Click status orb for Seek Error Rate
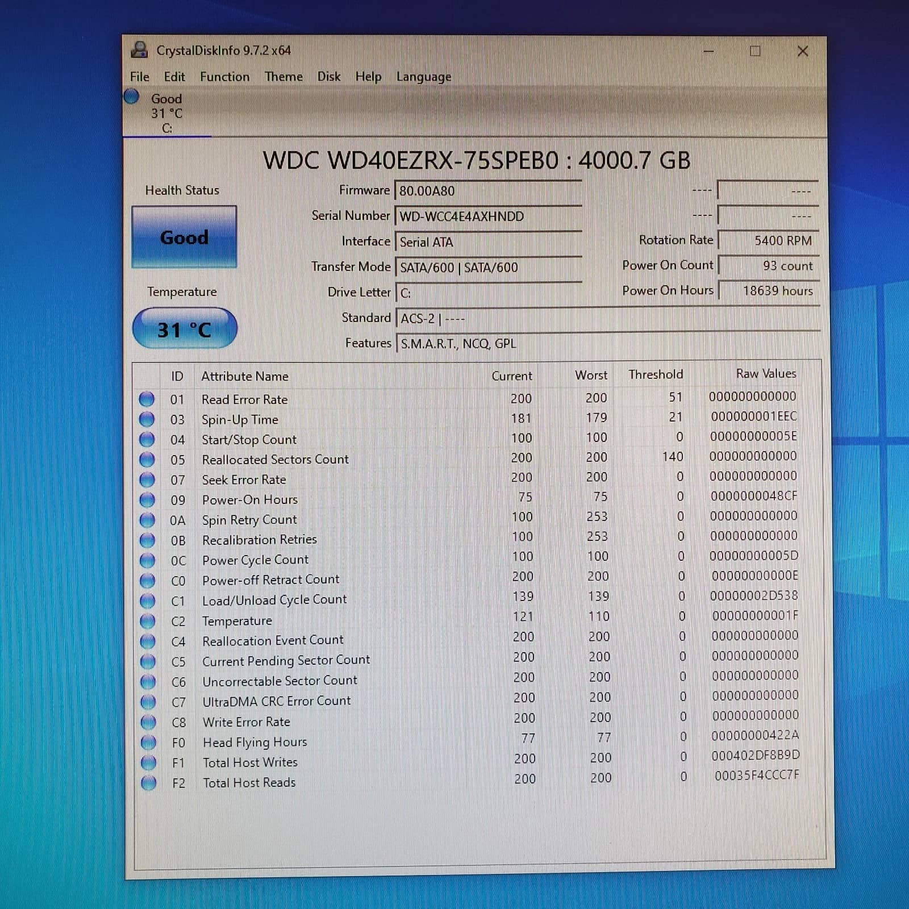The height and width of the screenshot is (909, 909). (x=147, y=479)
